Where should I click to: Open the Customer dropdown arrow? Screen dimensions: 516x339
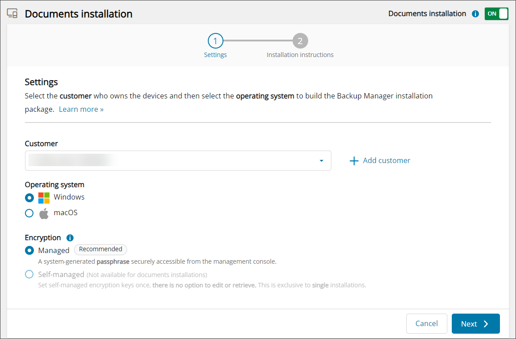[321, 161]
